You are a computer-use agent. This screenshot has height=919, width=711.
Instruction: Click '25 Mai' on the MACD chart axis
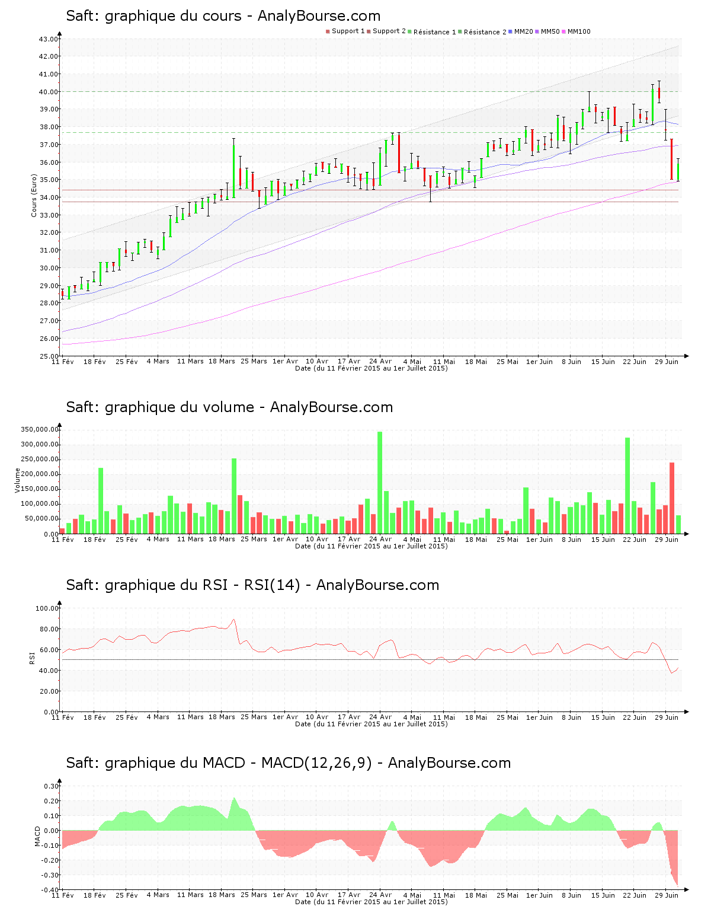(507, 895)
